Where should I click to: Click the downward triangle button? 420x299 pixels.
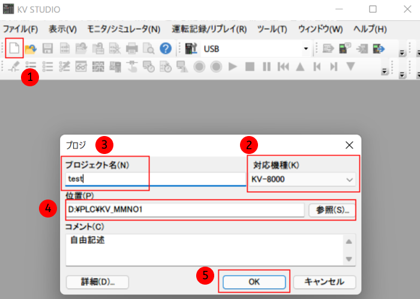[350, 67]
